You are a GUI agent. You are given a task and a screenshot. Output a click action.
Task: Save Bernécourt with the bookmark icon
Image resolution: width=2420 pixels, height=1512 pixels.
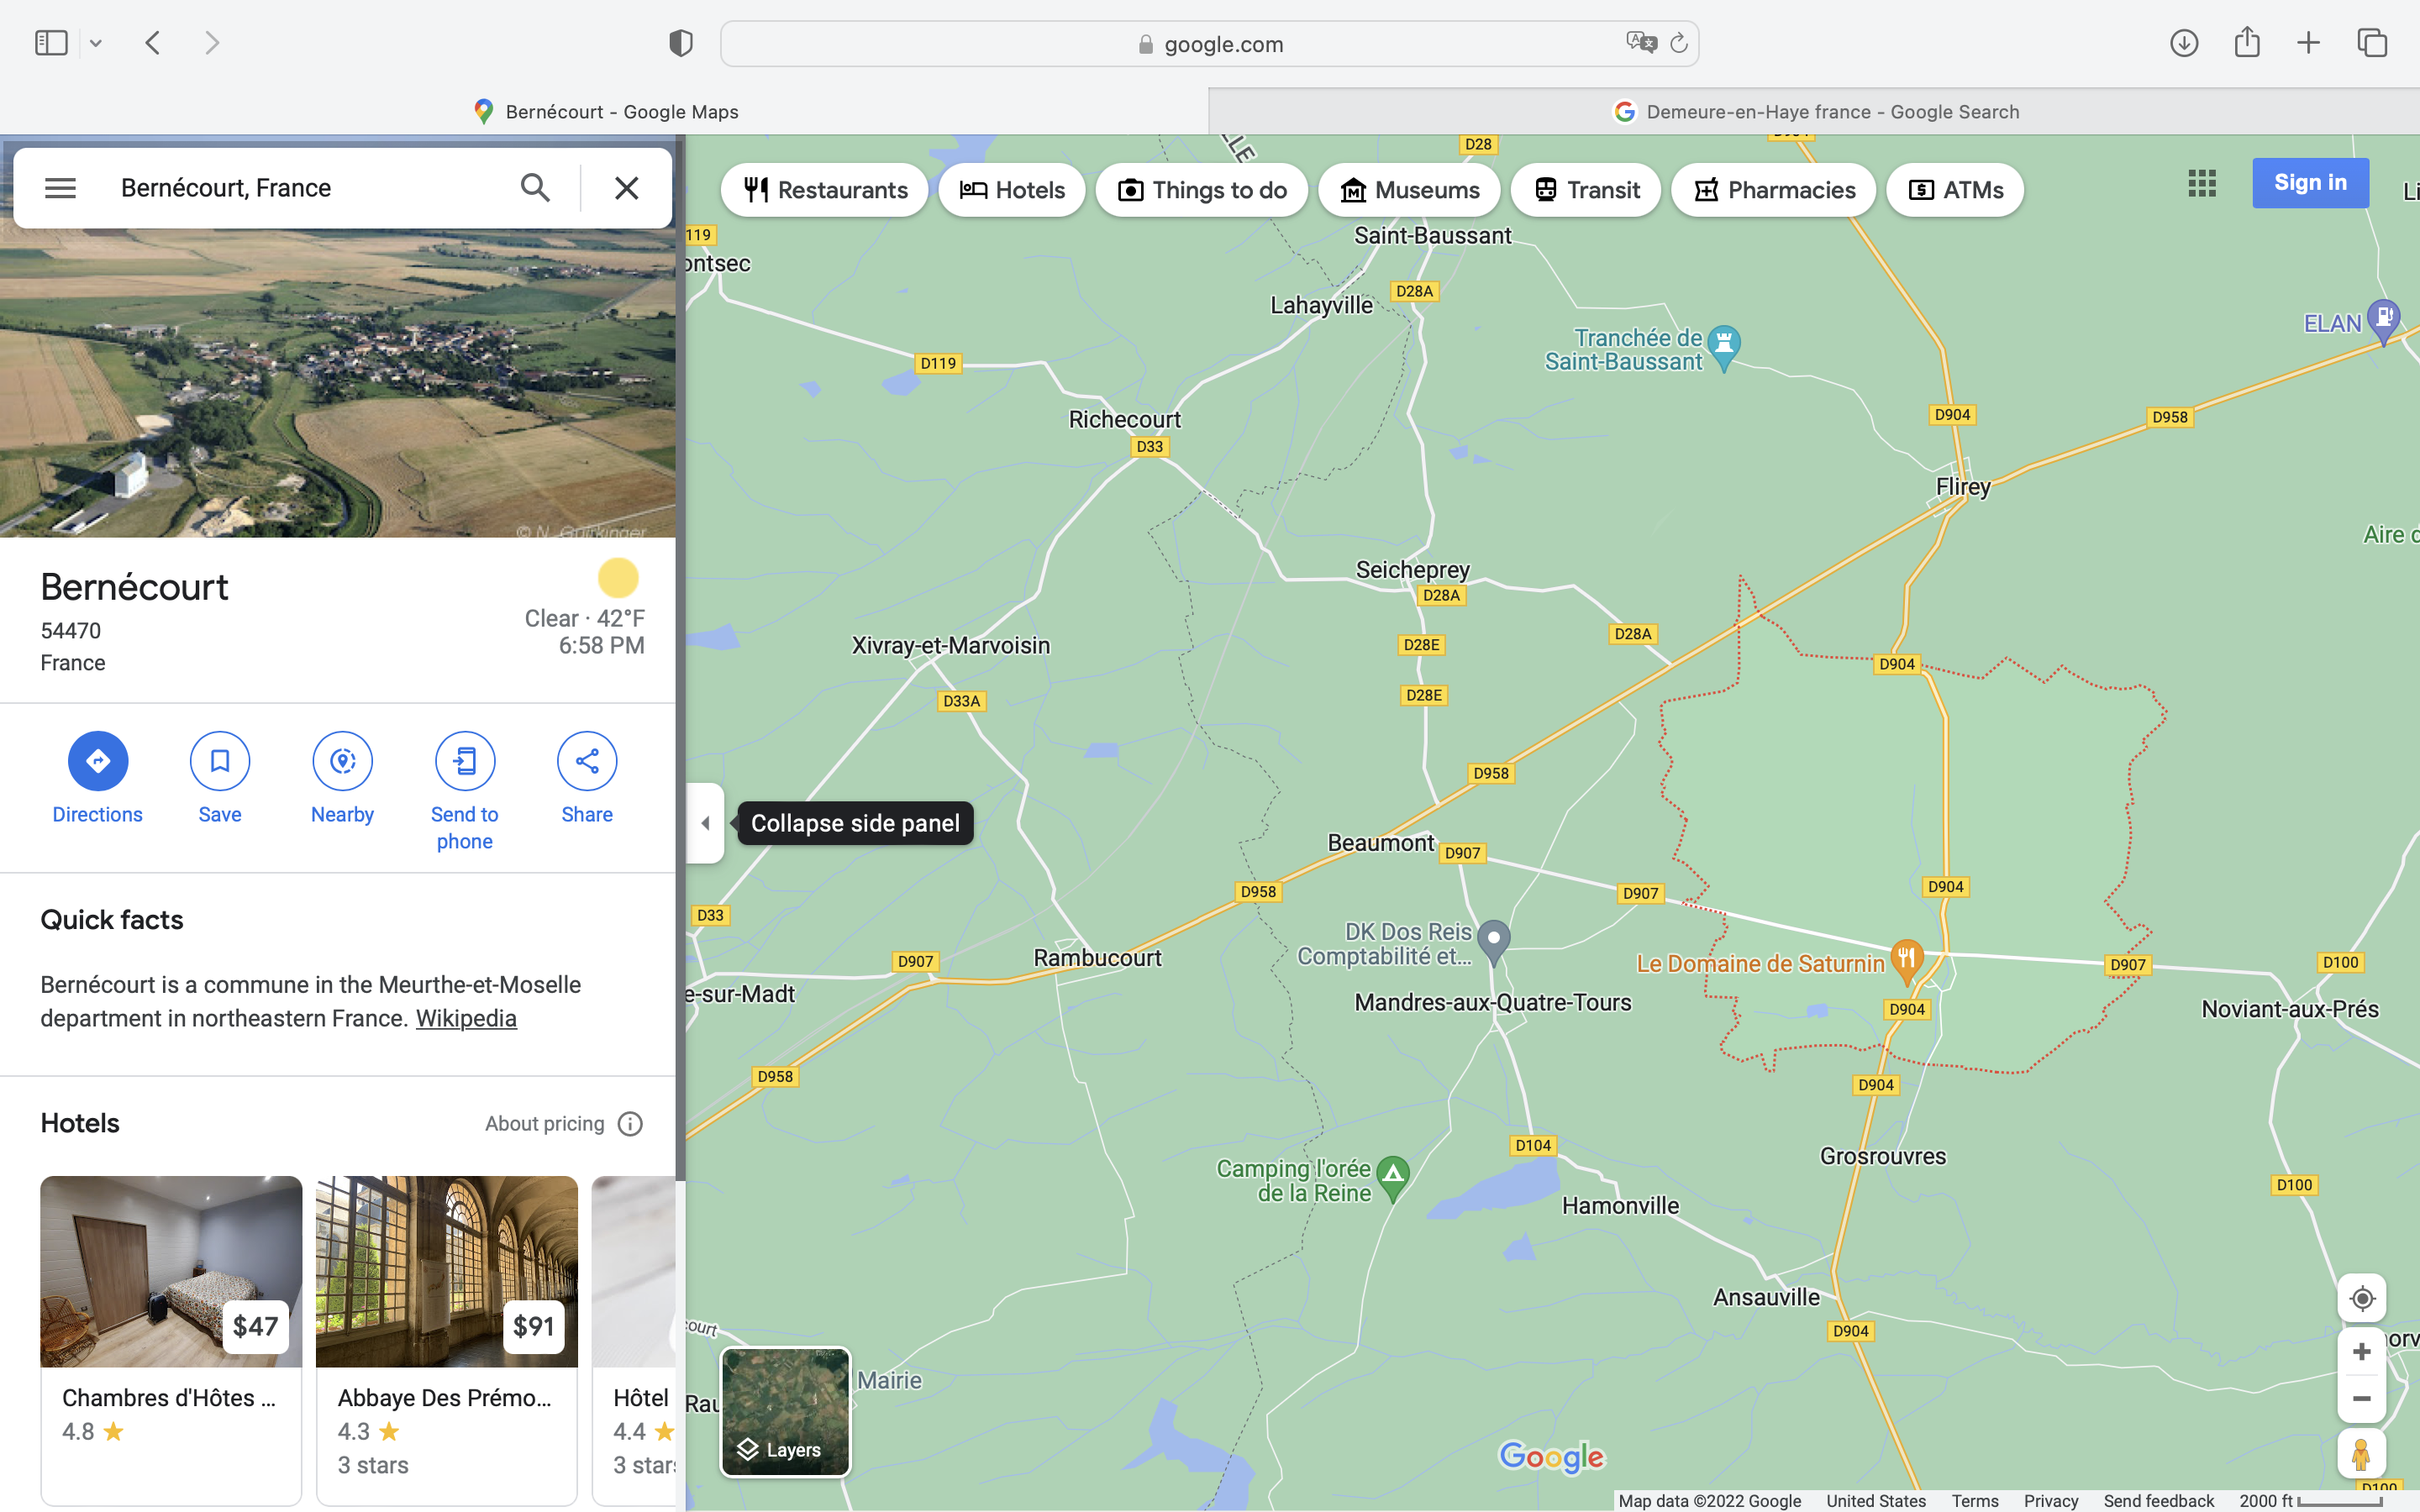[220, 761]
